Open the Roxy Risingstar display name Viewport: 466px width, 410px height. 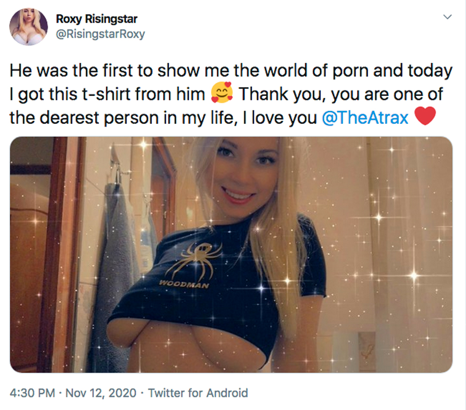pos(96,20)
